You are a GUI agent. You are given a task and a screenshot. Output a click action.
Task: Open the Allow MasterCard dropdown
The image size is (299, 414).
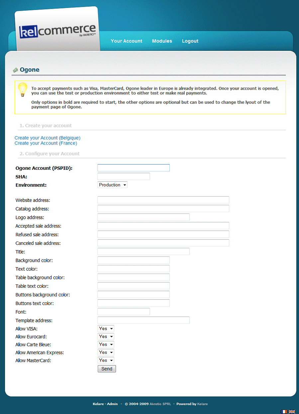click(106, 361)
